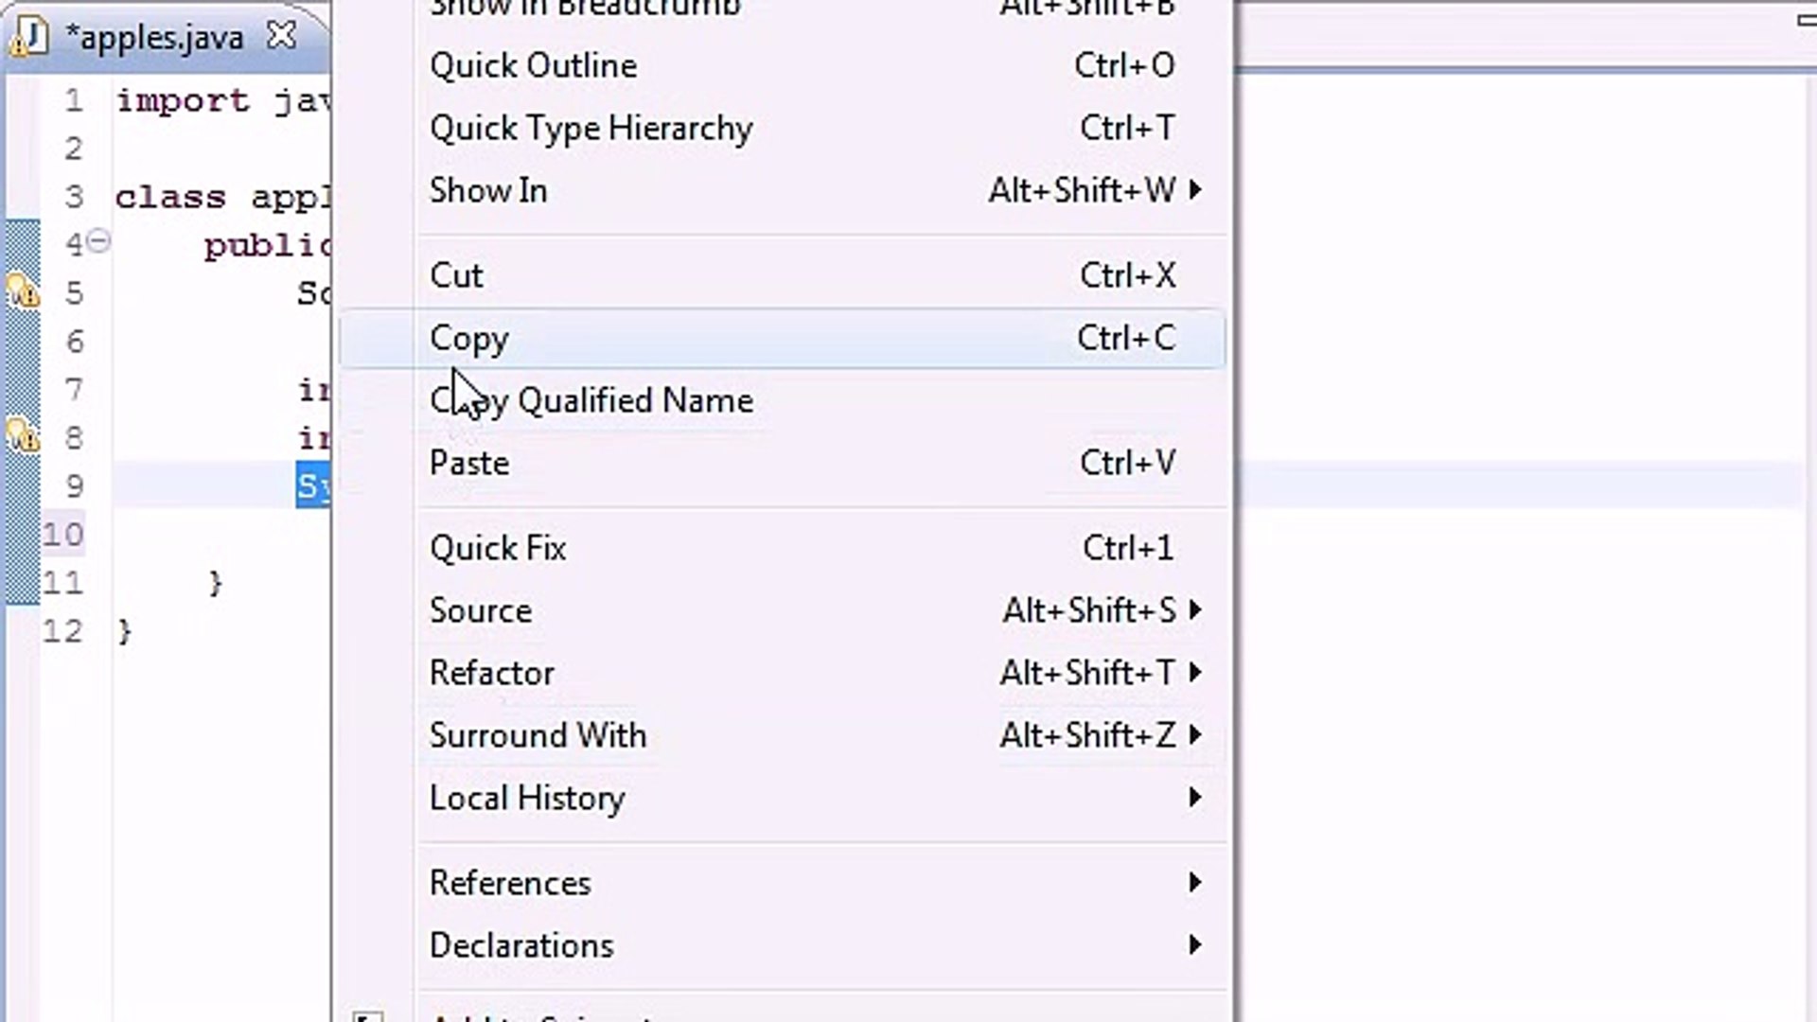Open the References submenu
Image resolution: width=1817 pixels, height=1022 pixels.
(510, 883)
